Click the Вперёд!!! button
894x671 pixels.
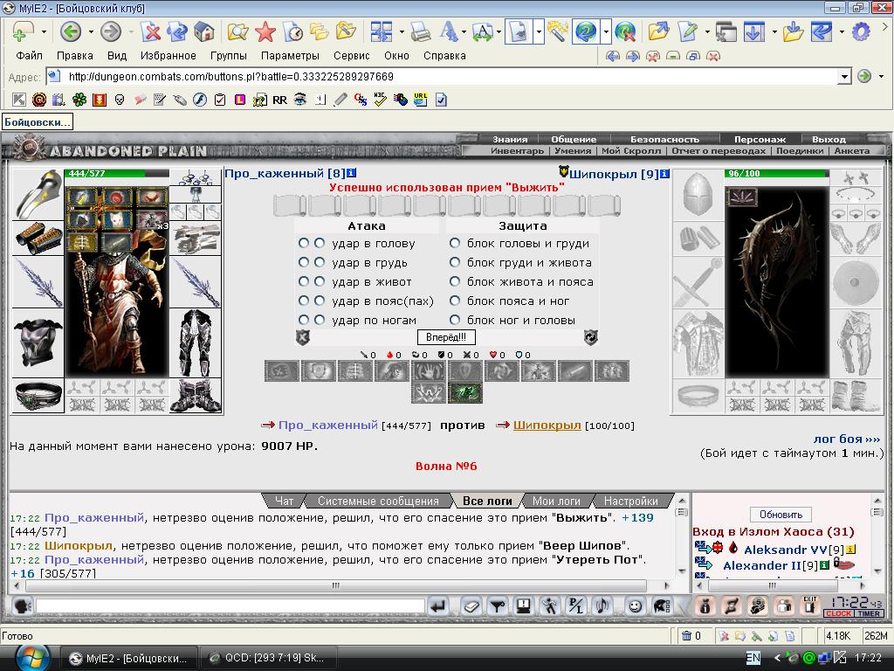tap(446, 337)
